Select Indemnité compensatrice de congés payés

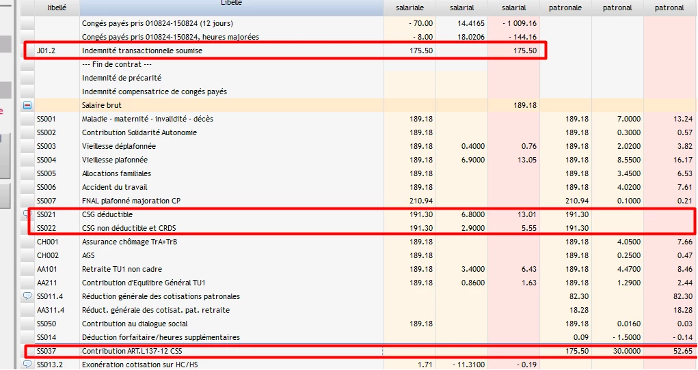pos(155,91)
